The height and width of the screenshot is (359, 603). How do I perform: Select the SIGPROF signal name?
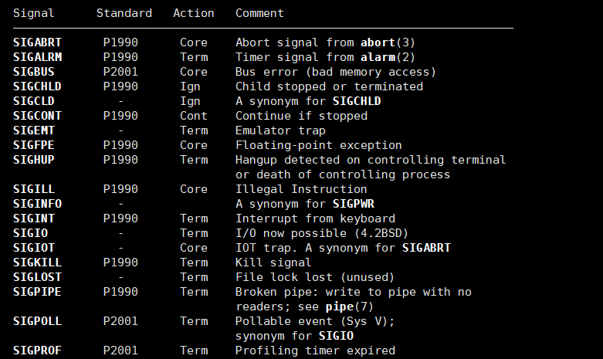38,351
